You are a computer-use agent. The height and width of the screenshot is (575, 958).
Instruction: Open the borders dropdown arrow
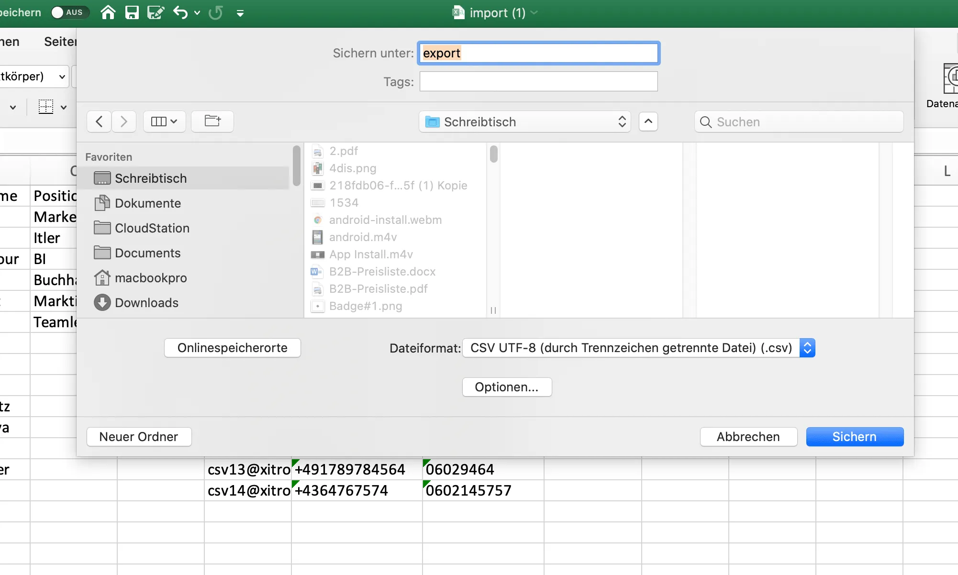point(64,107)
